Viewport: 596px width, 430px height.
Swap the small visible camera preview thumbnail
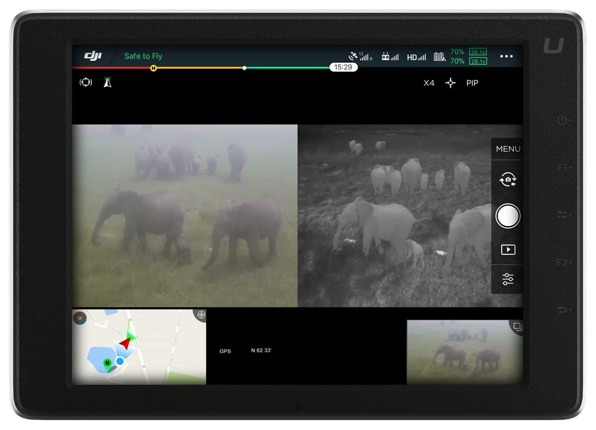pos(518,326)
